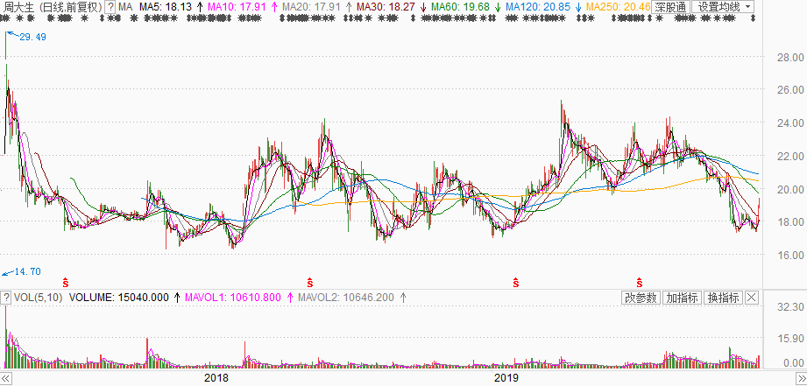The width and height of the screenshot is (807, 386).
Task: Click the first red S marker in 2017
Action: pos(65,283)
